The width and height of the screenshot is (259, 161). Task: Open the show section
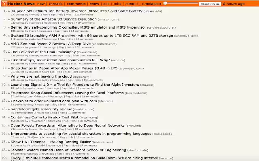coord(94,4)
